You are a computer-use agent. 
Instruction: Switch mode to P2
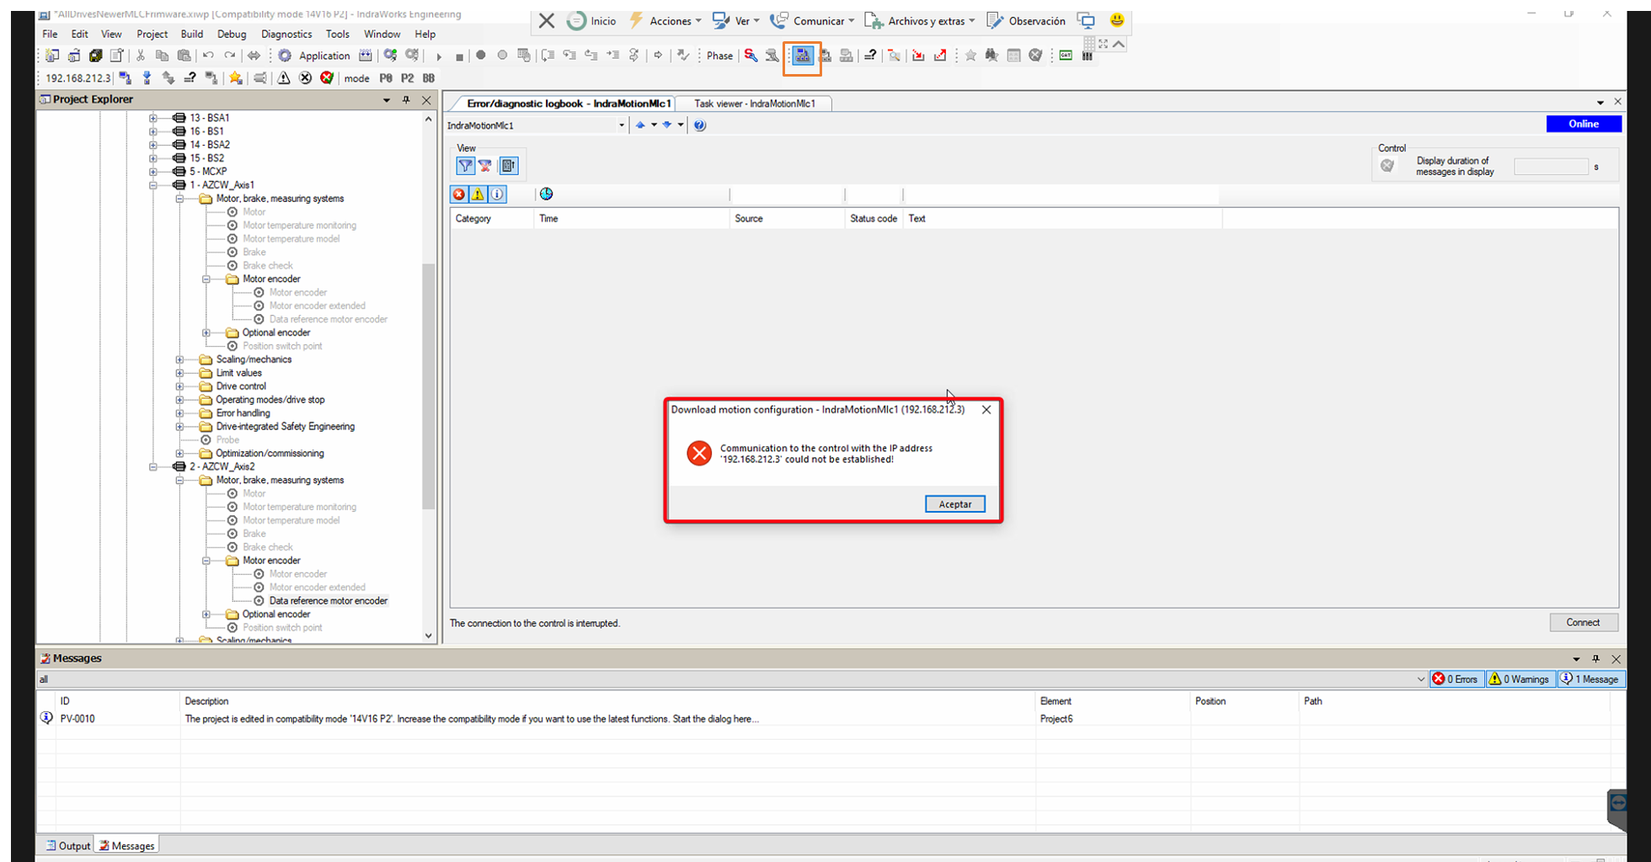pyautogui.click(x=407, y=78)
